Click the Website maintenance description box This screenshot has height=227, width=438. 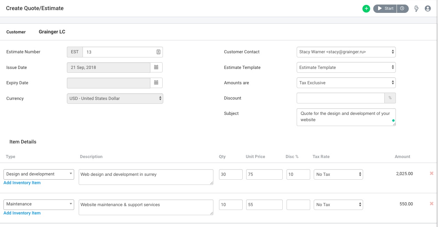tap(146, 207)
